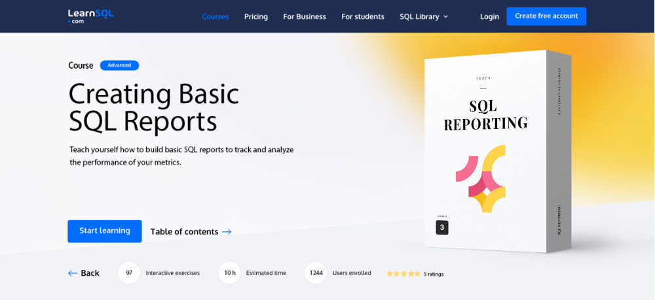Image resolution: width=655 pixels, height=300 pixels.
Task: Click the Advanced level badge
Action: point(119,66)
